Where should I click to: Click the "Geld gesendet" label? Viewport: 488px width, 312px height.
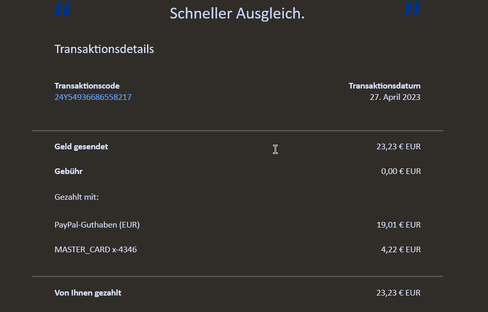click(x=81, y=147)
